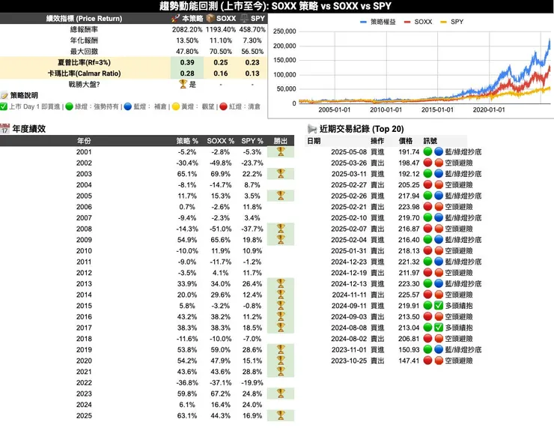The height and width of the screenshot is (428, 554).
Task: Click the blue light icon in the strategy legend
Action: [128, 106]
